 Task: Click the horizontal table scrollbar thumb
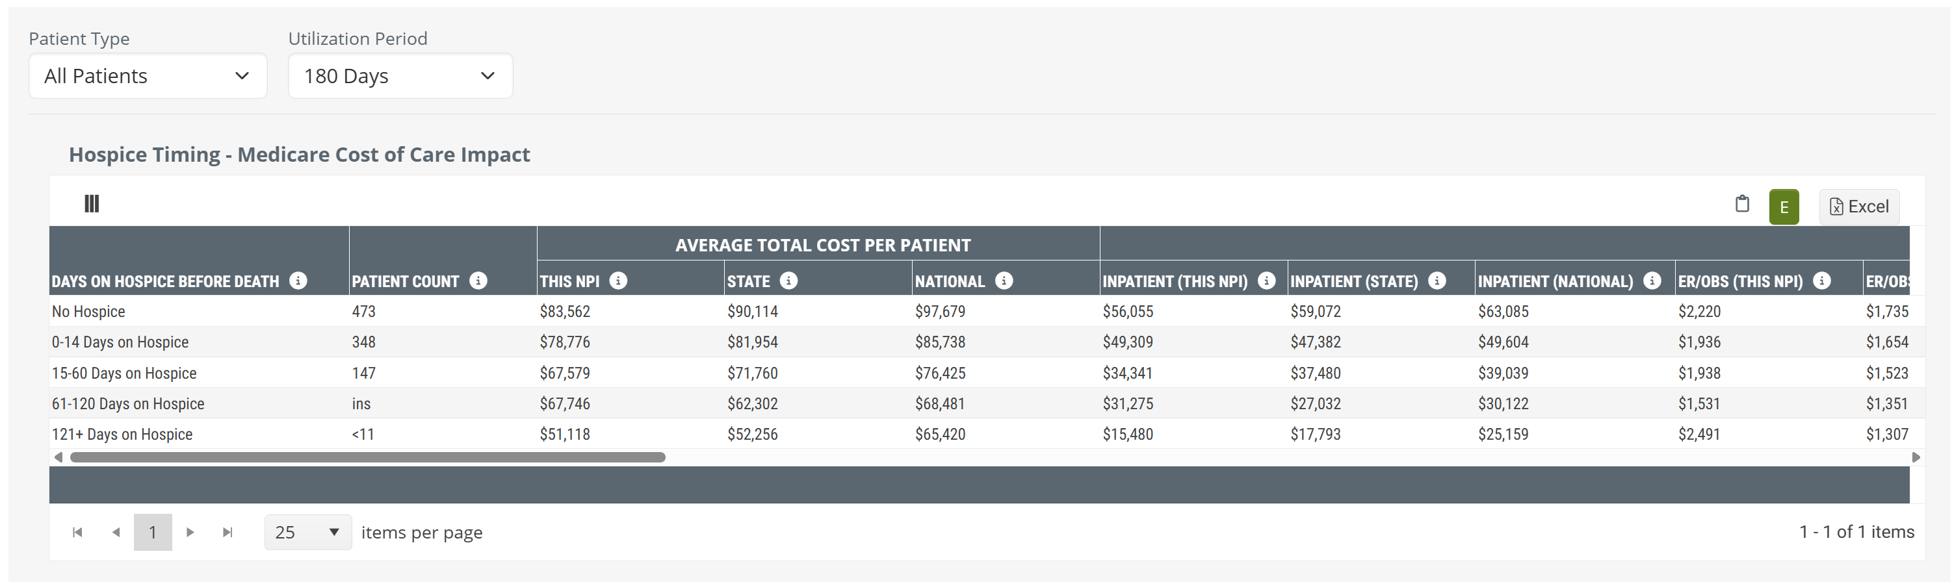click(367, 457)
